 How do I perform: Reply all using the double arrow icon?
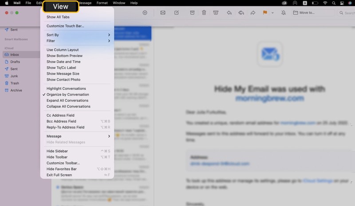(x=241, y=13)
